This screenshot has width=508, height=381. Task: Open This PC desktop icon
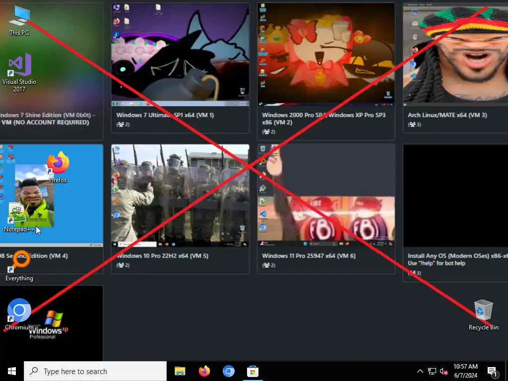coord(19,20)
